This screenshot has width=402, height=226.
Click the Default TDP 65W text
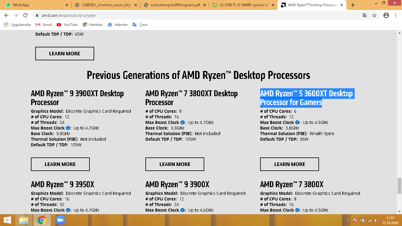tap(60, 34)
